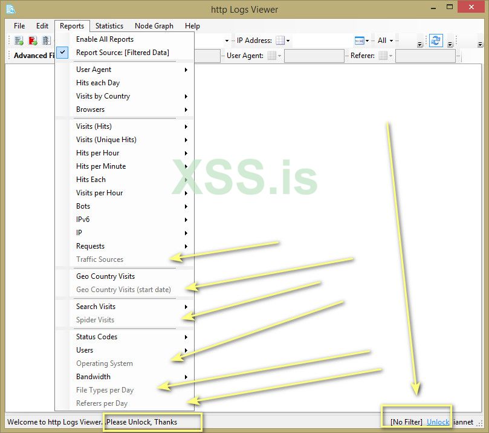Screen dimensions: 489x433
Task: Expand the Visits by Country submenu arrow
Action: 186,96
